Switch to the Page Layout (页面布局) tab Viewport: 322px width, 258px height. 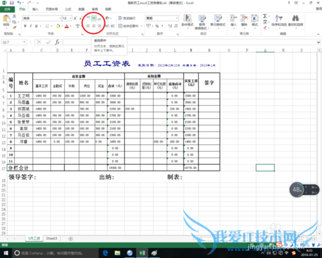[x=52, y=9]
